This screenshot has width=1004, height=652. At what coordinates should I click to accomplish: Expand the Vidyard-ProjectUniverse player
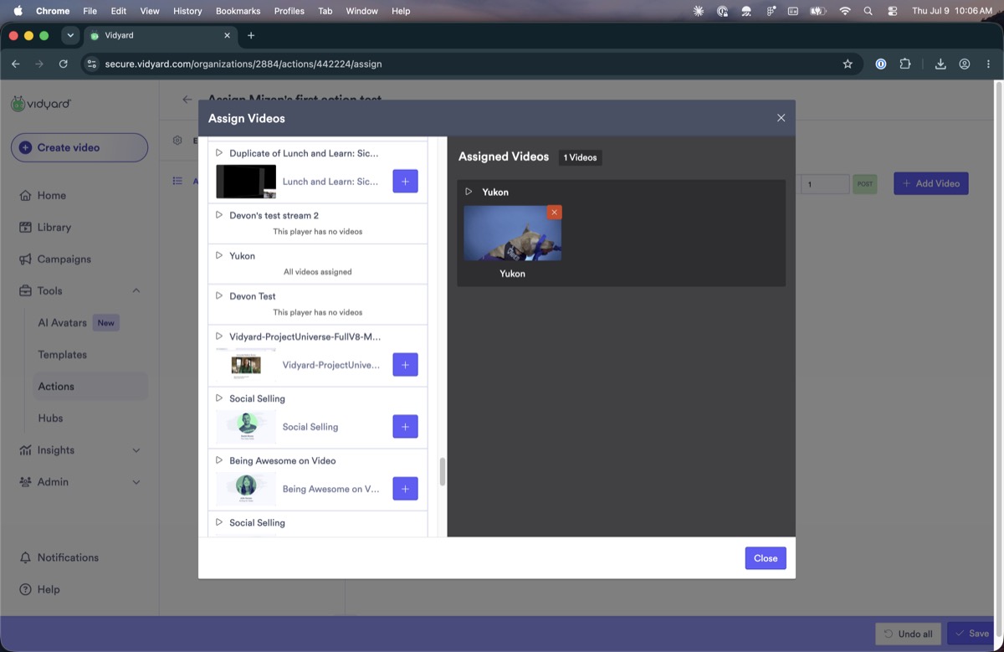coord(219,336)
